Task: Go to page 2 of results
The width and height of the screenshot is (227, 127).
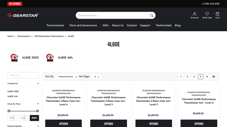Action: (x=187, y=76)
